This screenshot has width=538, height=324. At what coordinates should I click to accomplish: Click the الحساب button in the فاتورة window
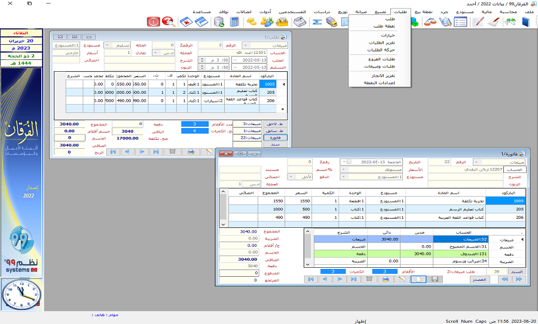coord(514,170)
